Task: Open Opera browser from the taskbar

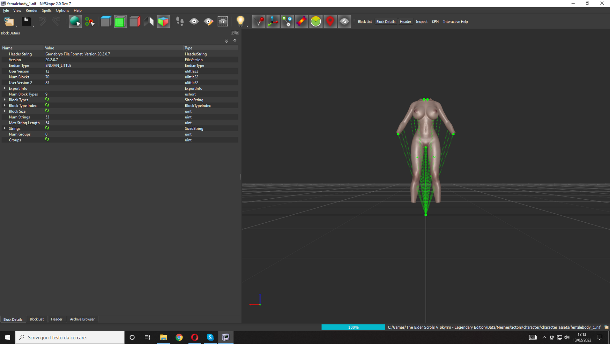Action: [195, 337]
